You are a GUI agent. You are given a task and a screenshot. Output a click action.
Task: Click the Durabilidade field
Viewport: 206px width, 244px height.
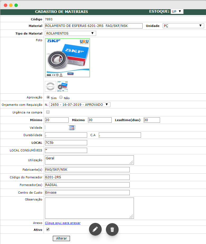pyautogui.click(x=66, y=135)
